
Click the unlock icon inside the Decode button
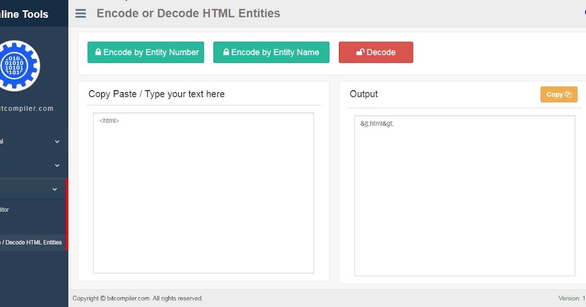[360, 52]
